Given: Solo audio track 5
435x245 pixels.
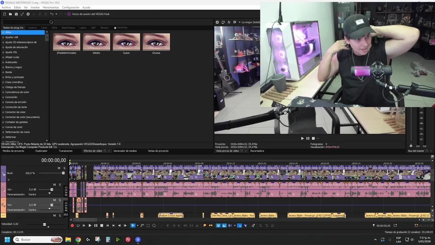Looking at the screenshot, I should tap(60, 200).
